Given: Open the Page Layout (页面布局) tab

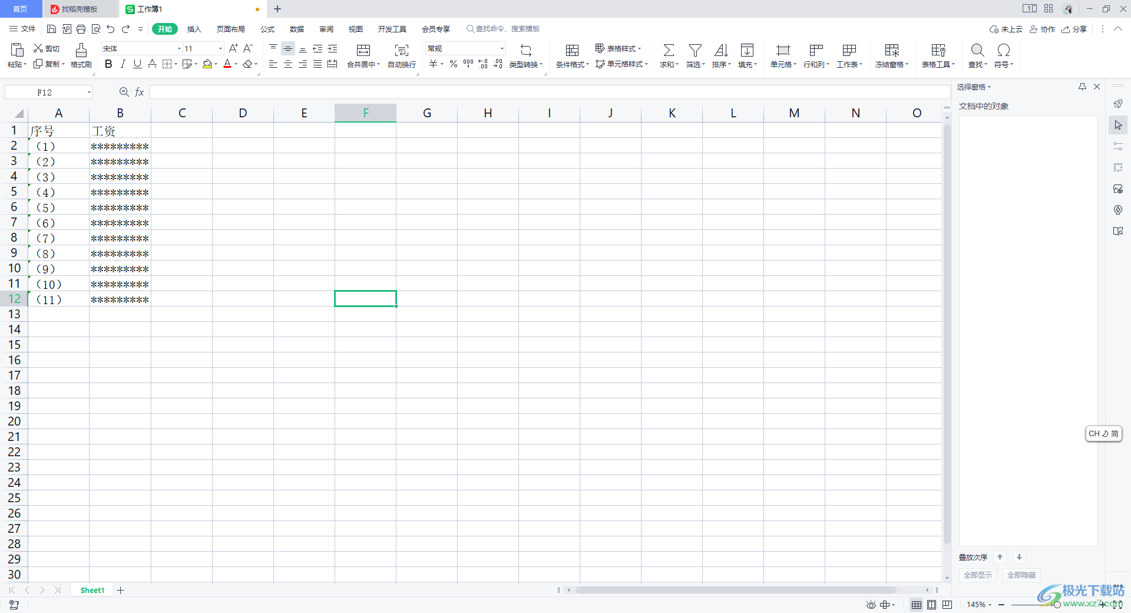Looking at the screenshot, I should [x=230, y=29].
